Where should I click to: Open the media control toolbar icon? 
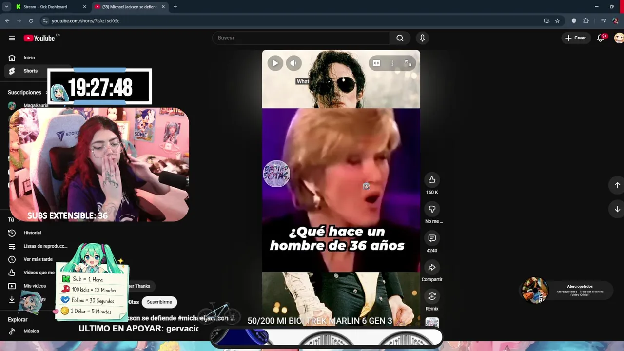pos(604,21)
